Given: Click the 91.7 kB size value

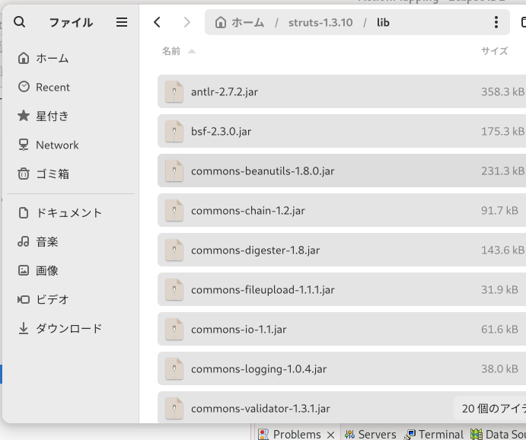Looking at the screenshot, I should [x=499, y=210].
